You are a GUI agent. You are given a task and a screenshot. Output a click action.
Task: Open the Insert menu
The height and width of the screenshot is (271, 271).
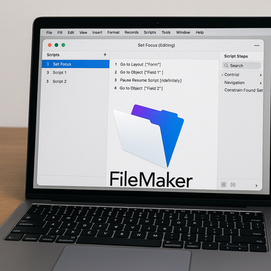pyautogui.click(x=97, y=32)
